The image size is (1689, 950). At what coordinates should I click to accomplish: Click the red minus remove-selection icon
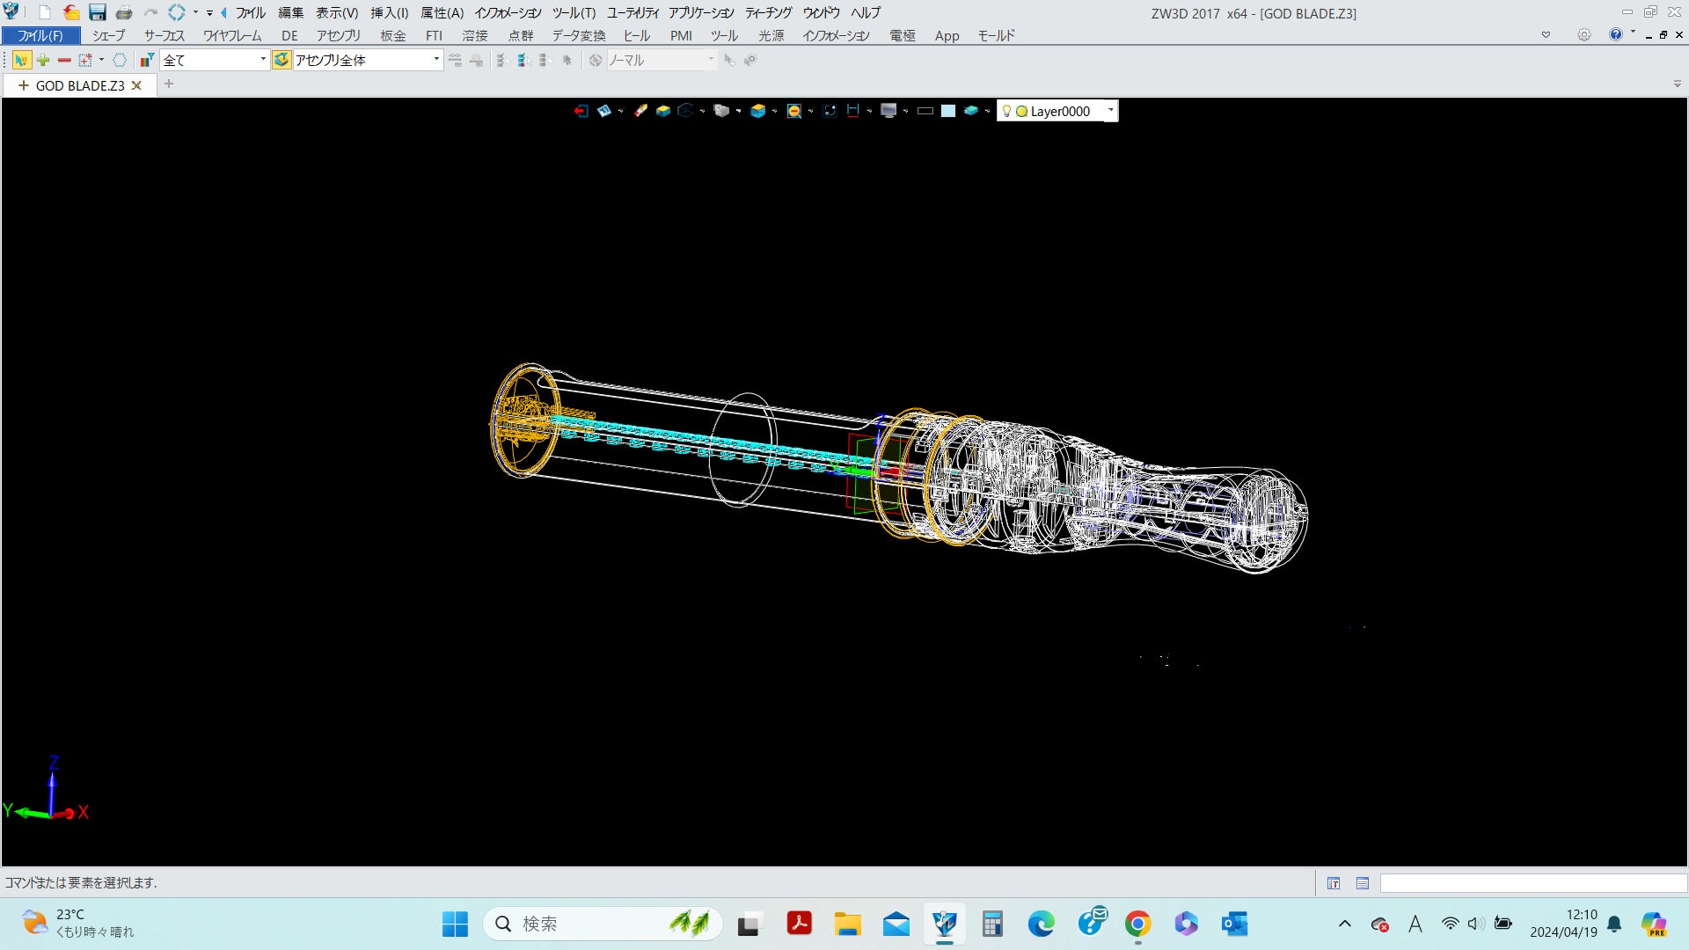point(63,60)
